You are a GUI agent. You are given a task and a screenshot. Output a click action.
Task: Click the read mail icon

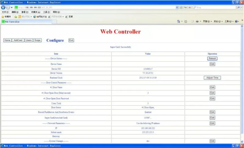193,21
